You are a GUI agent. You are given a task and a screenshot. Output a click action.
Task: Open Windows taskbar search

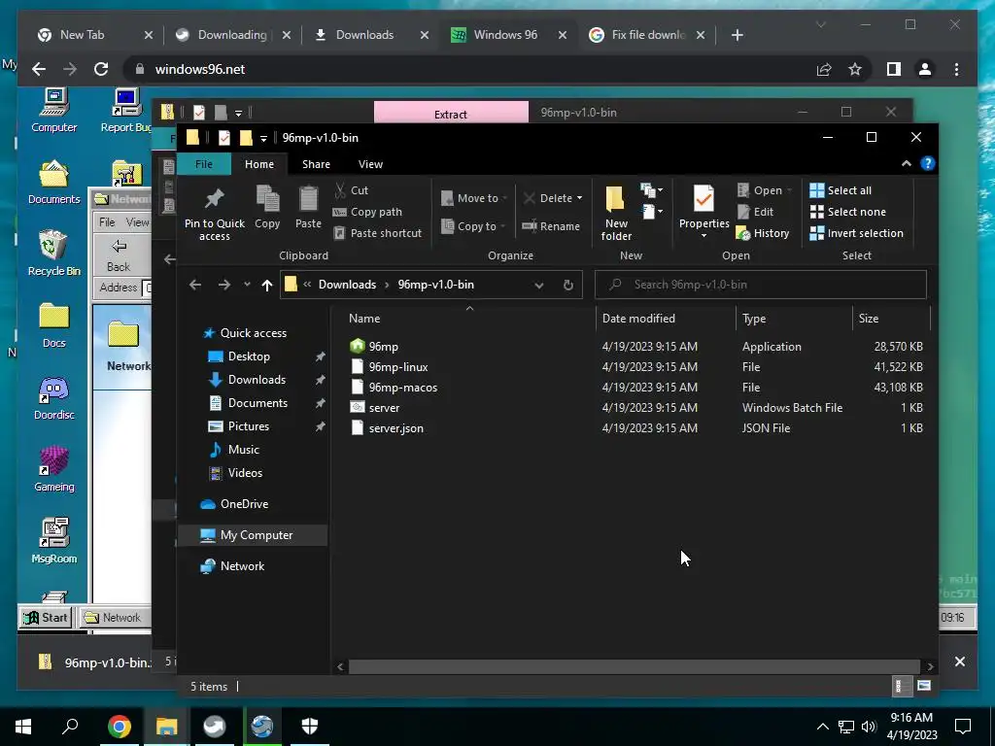point(70,727)
